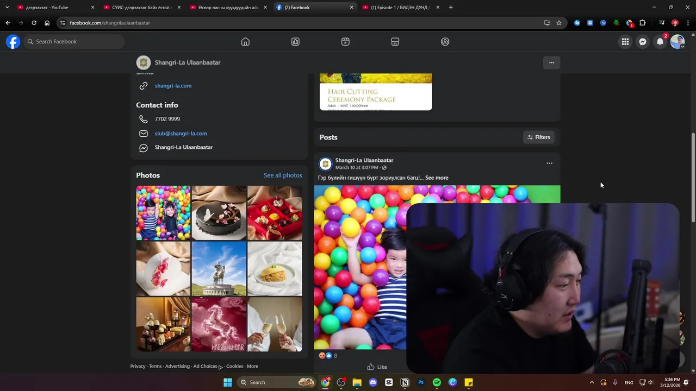The image size is (696, 391).
Task: Click the slub@shangri-la.com email link
Action: tap(181, 134)
